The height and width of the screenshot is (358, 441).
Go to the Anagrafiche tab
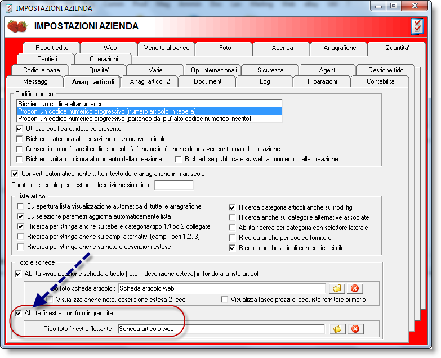click(x=340, y=48)
